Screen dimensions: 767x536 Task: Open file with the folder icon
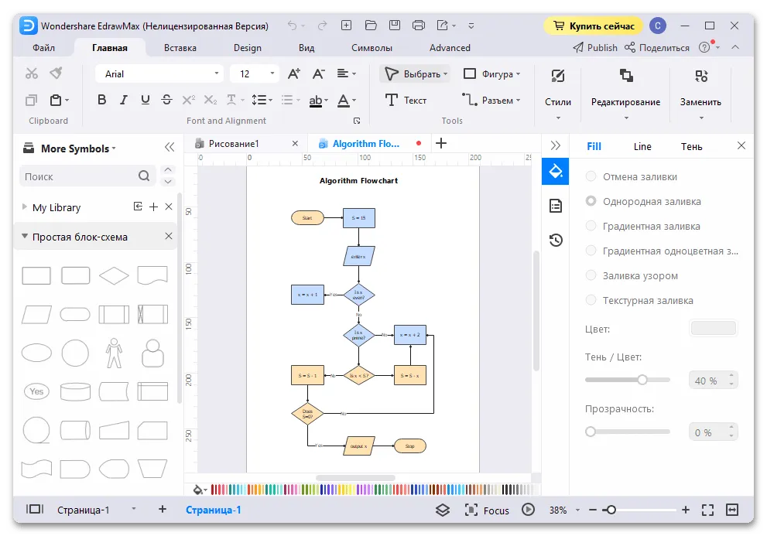pos(371,26)
